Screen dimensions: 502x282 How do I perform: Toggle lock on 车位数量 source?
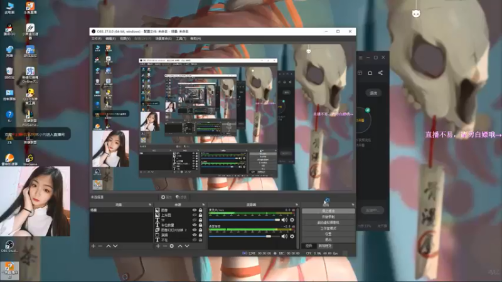point(200,225)
